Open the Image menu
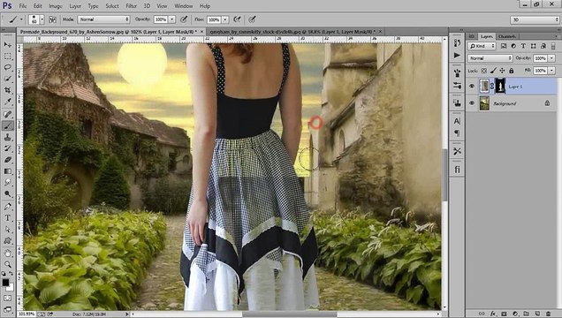 coord(55,6)
